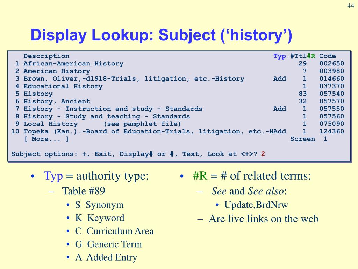Click code 014660 in the list
Screen dimensions: 358x269
click(331, 79)
